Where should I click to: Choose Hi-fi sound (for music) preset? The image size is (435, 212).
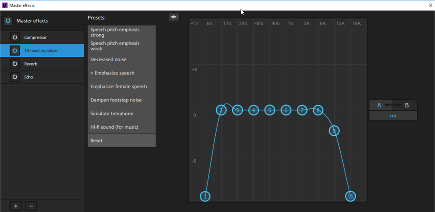pos(121,127)
